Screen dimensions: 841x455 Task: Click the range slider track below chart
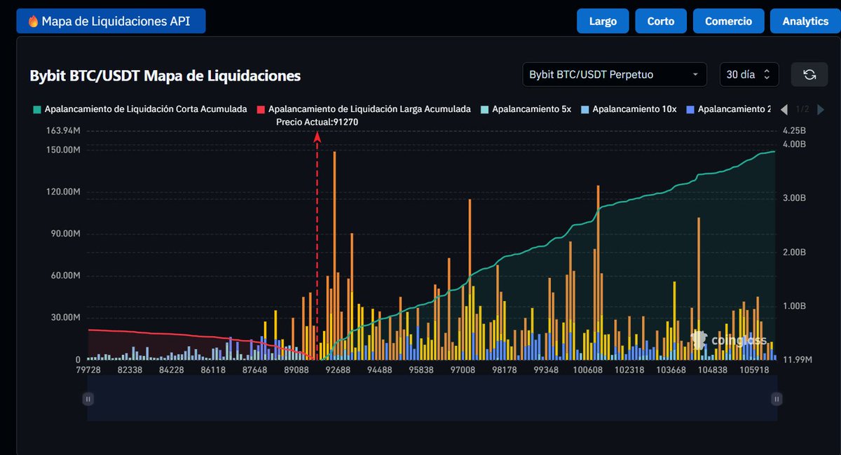pyautogui.click(x=432, y=399)
